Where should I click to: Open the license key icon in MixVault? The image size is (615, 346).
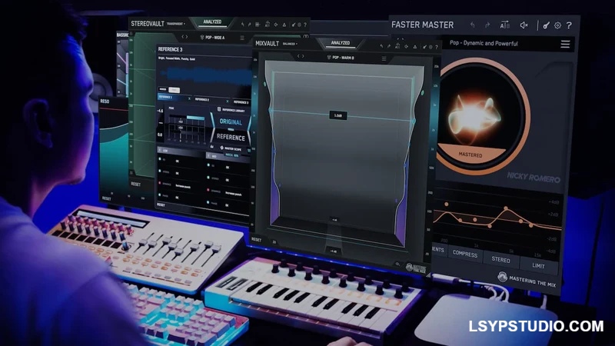(x=424, y=47)
